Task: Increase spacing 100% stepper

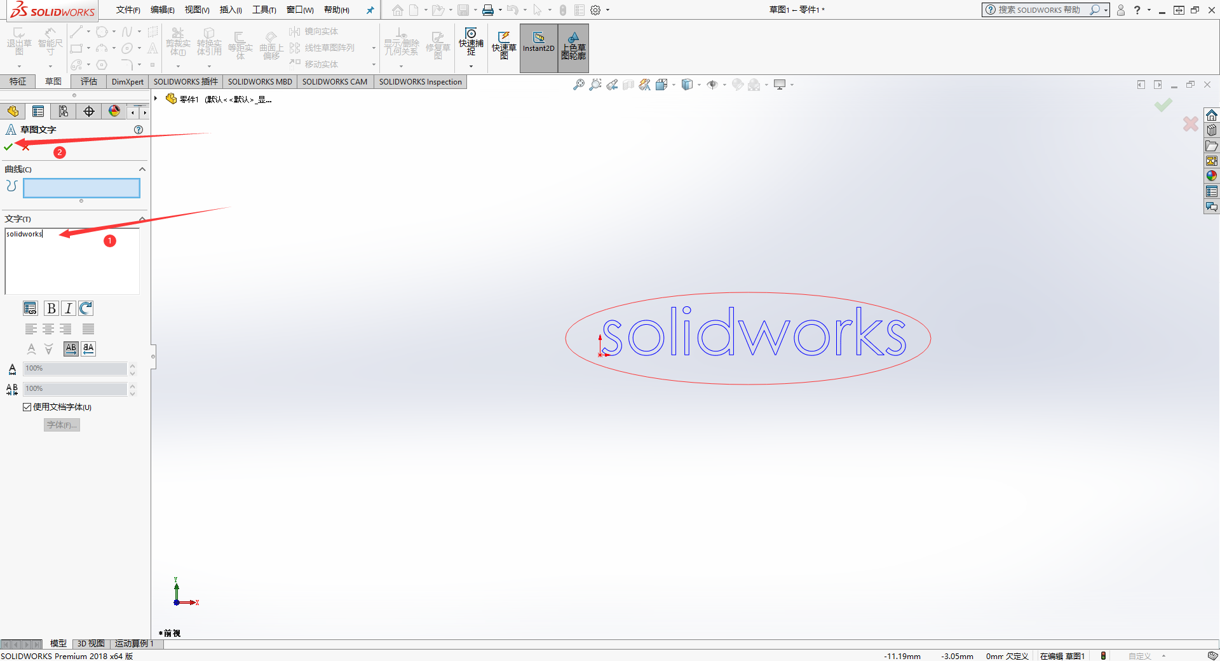Action: coord(132,386)
